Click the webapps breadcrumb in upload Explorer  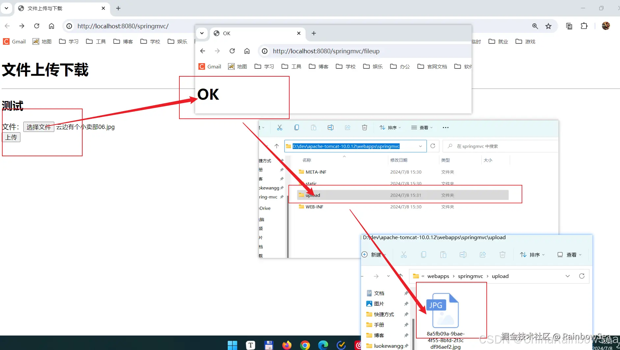(438, 276)
